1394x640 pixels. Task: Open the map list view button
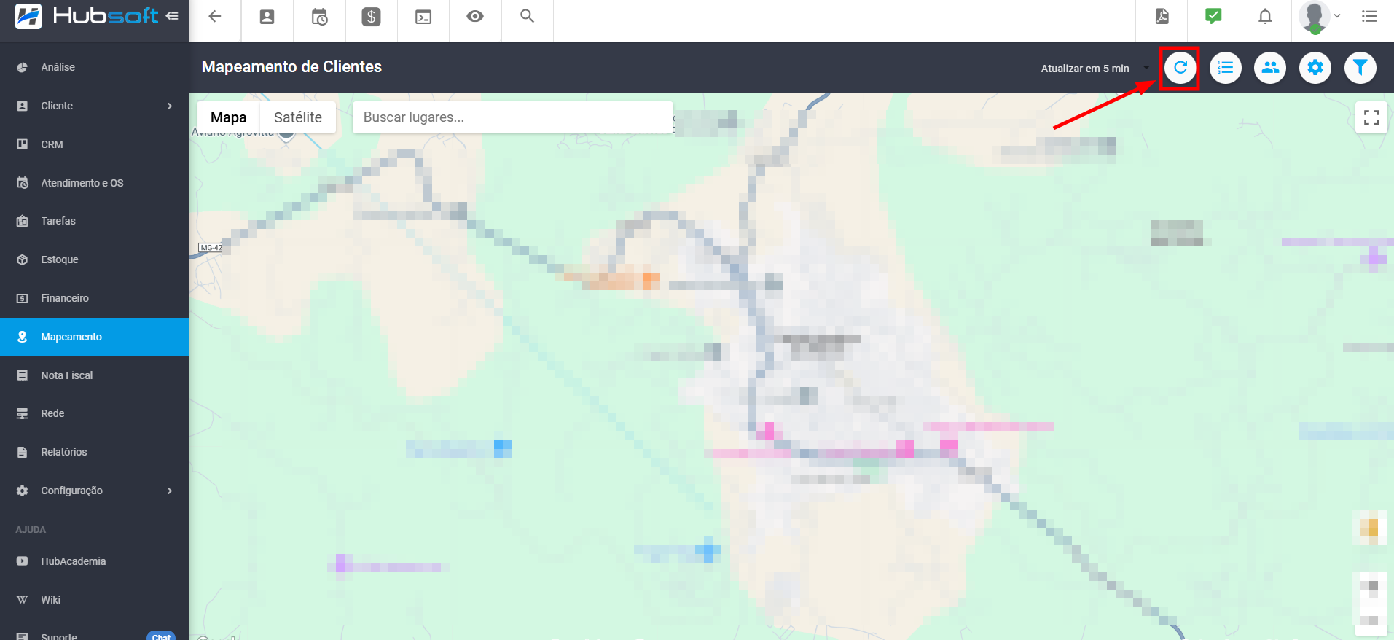tap(1225, 68)
